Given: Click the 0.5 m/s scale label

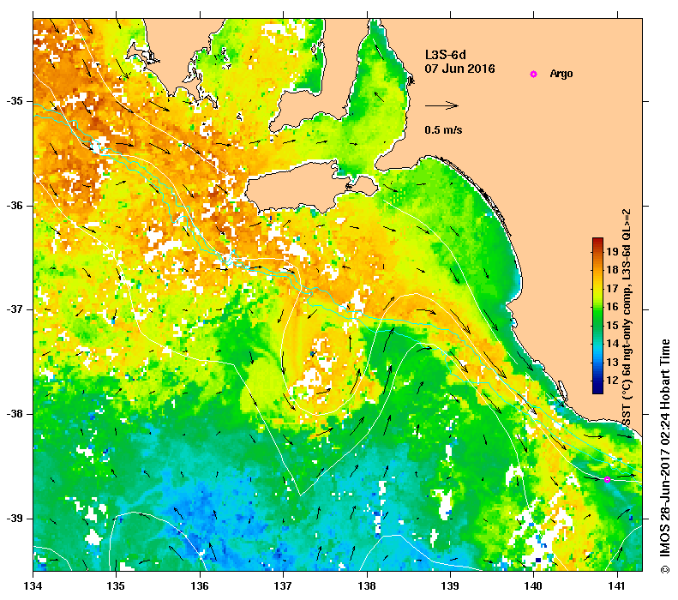Looking at the screenshot, I should point(443,129).
